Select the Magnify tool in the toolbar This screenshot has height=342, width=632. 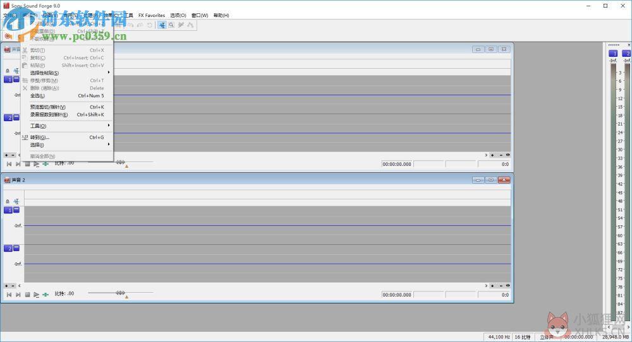[x=171, y=25]
